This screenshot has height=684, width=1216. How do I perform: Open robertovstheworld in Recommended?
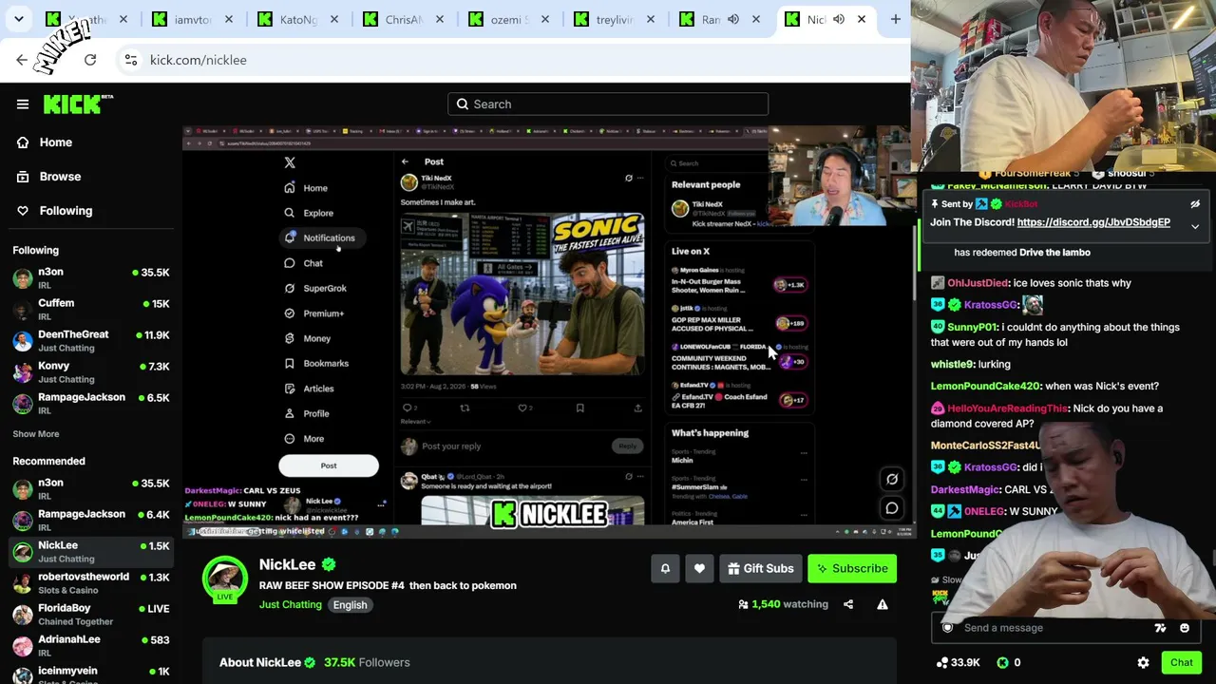click(91, 583)
